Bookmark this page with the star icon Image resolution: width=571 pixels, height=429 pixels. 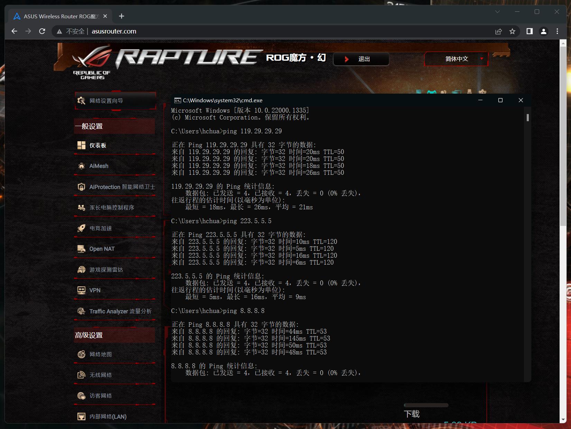pos(512,31)
